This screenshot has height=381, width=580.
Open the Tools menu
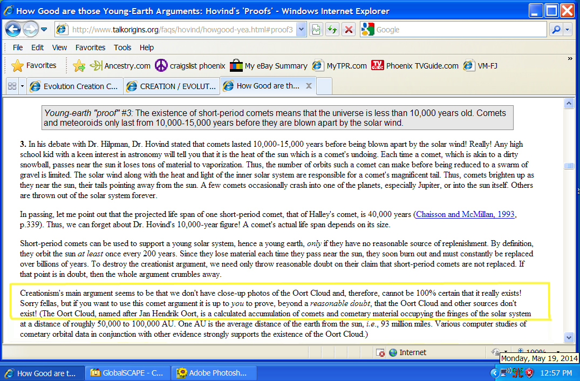[122, 47]
